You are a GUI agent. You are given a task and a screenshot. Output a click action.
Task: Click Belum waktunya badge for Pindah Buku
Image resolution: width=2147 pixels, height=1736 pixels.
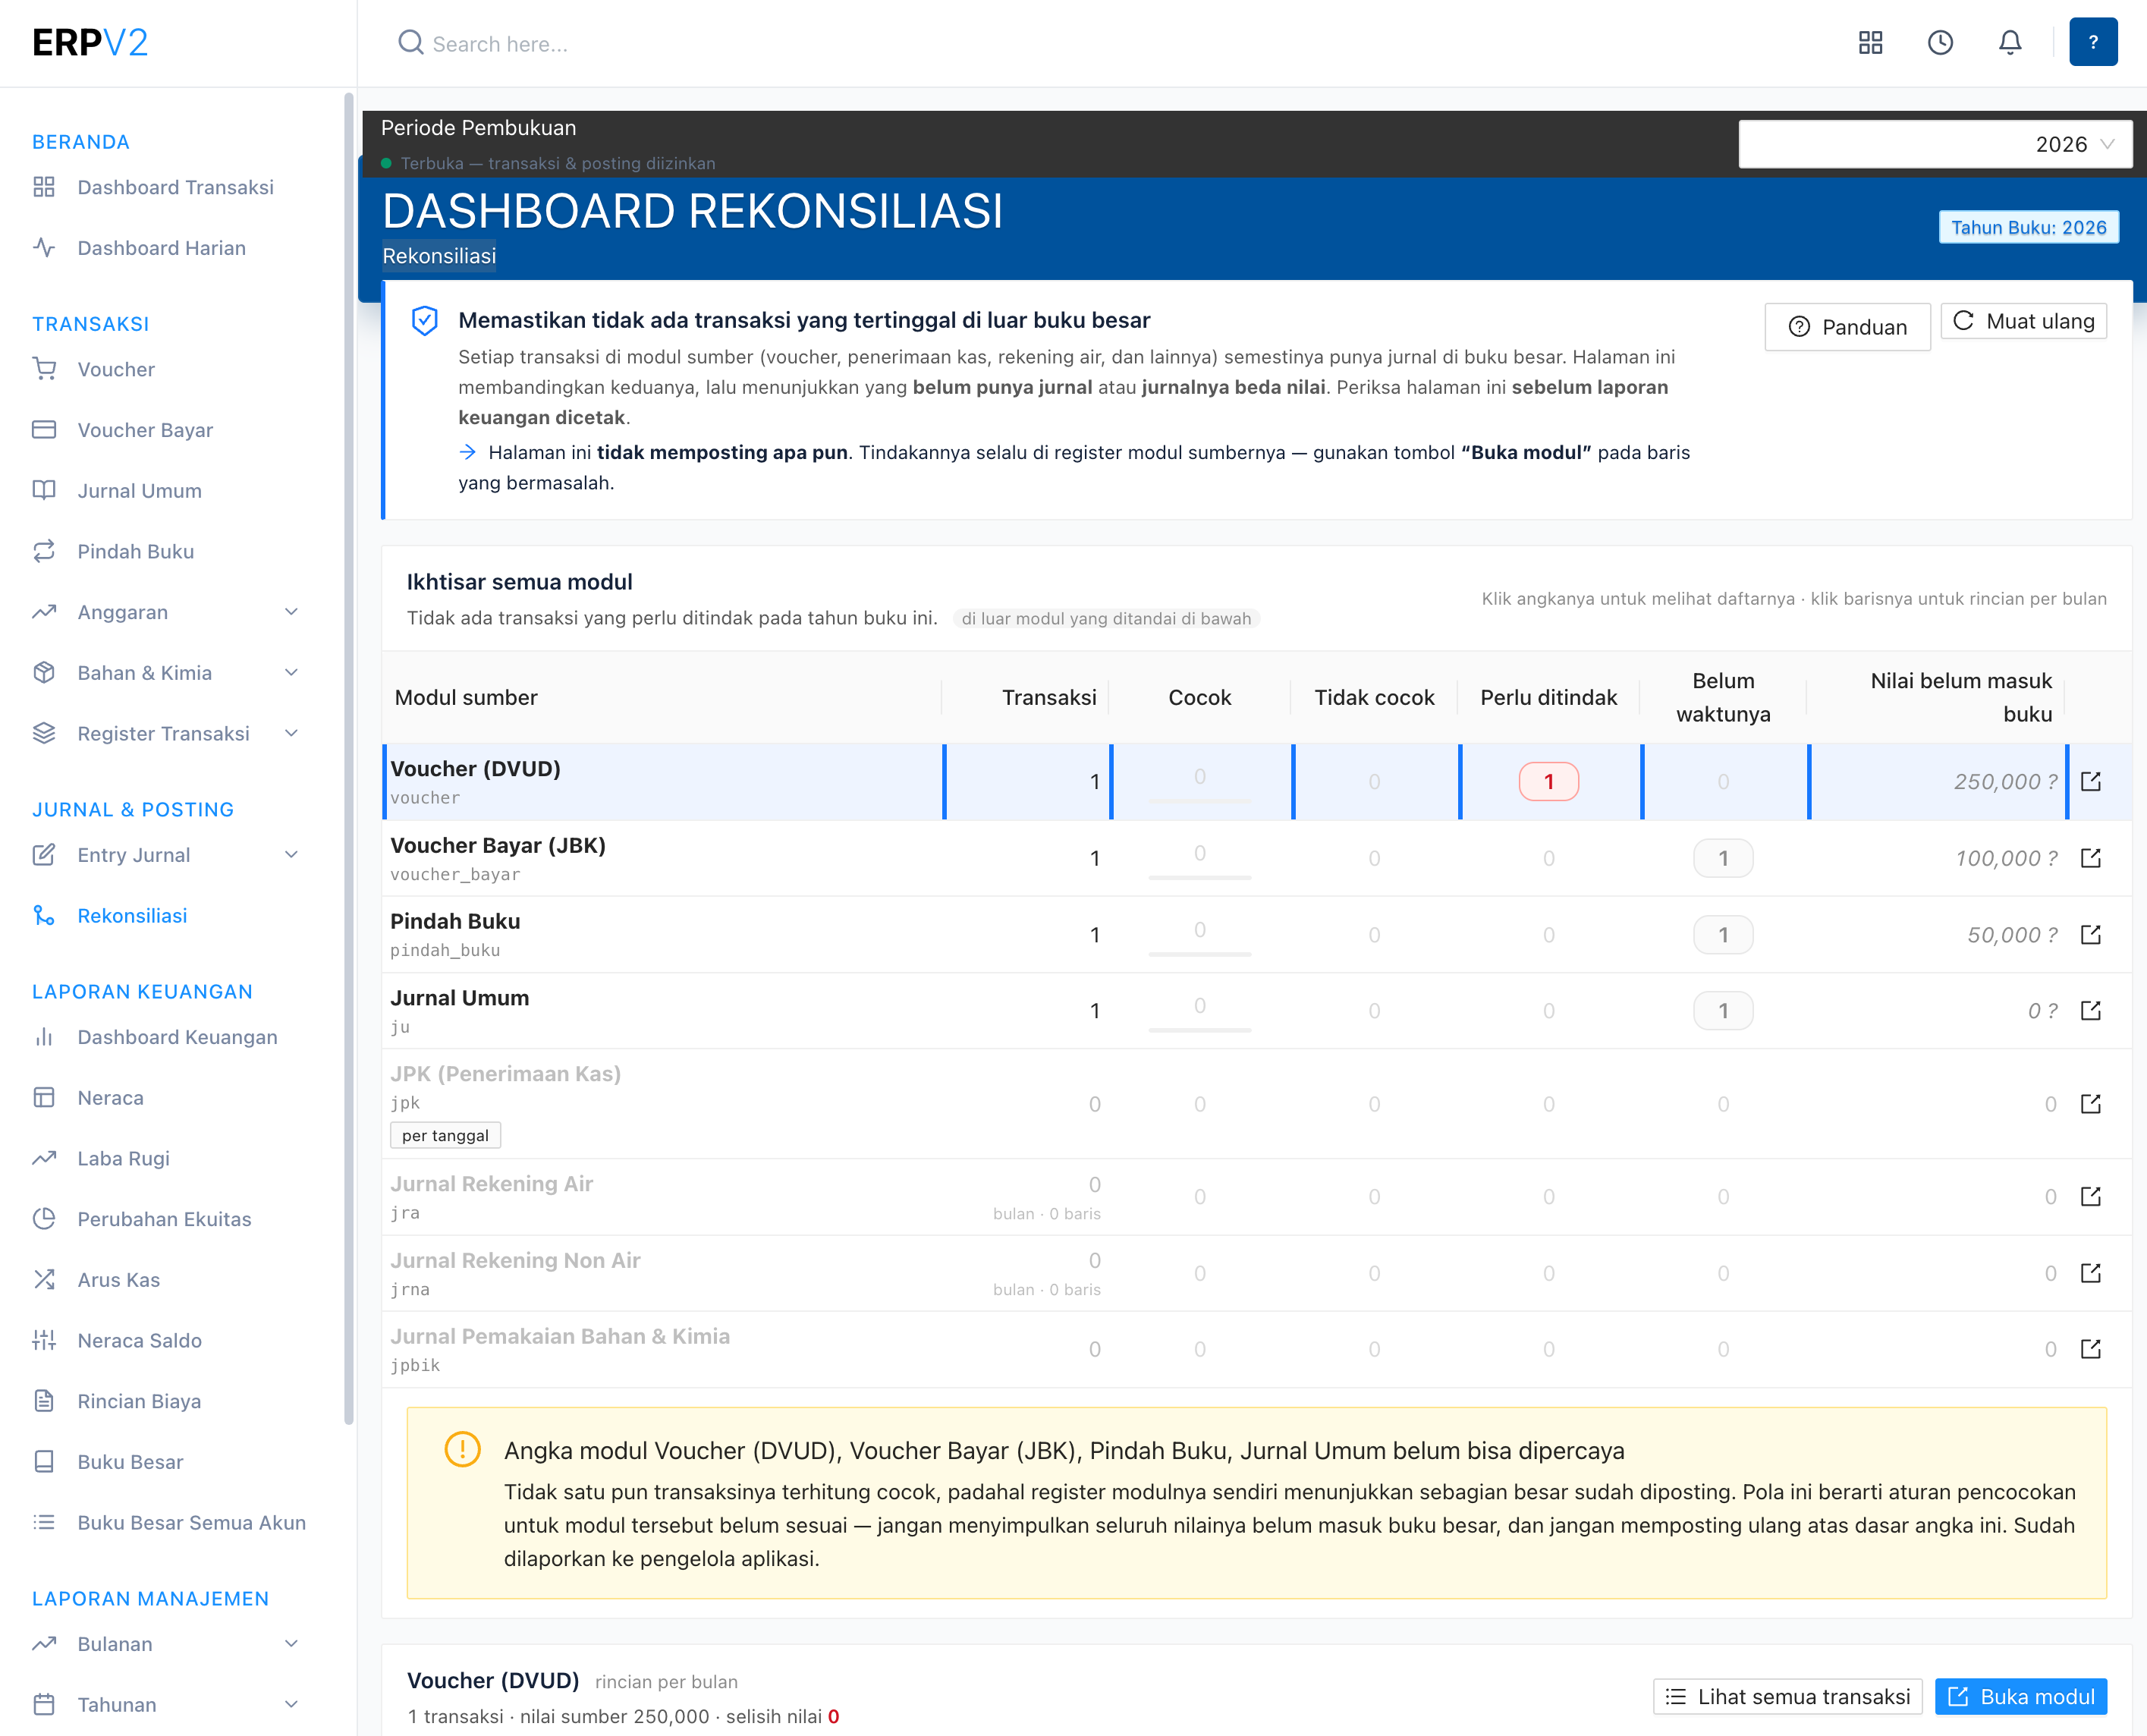(1722, 934)
